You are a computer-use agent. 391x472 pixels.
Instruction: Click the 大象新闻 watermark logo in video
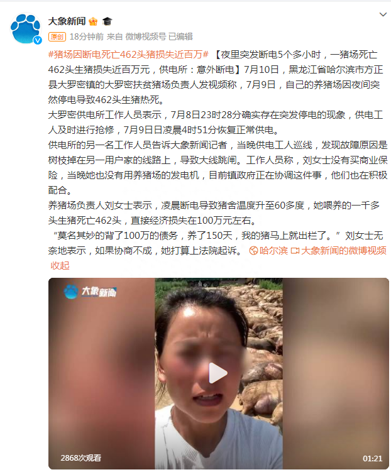(90, 292)
